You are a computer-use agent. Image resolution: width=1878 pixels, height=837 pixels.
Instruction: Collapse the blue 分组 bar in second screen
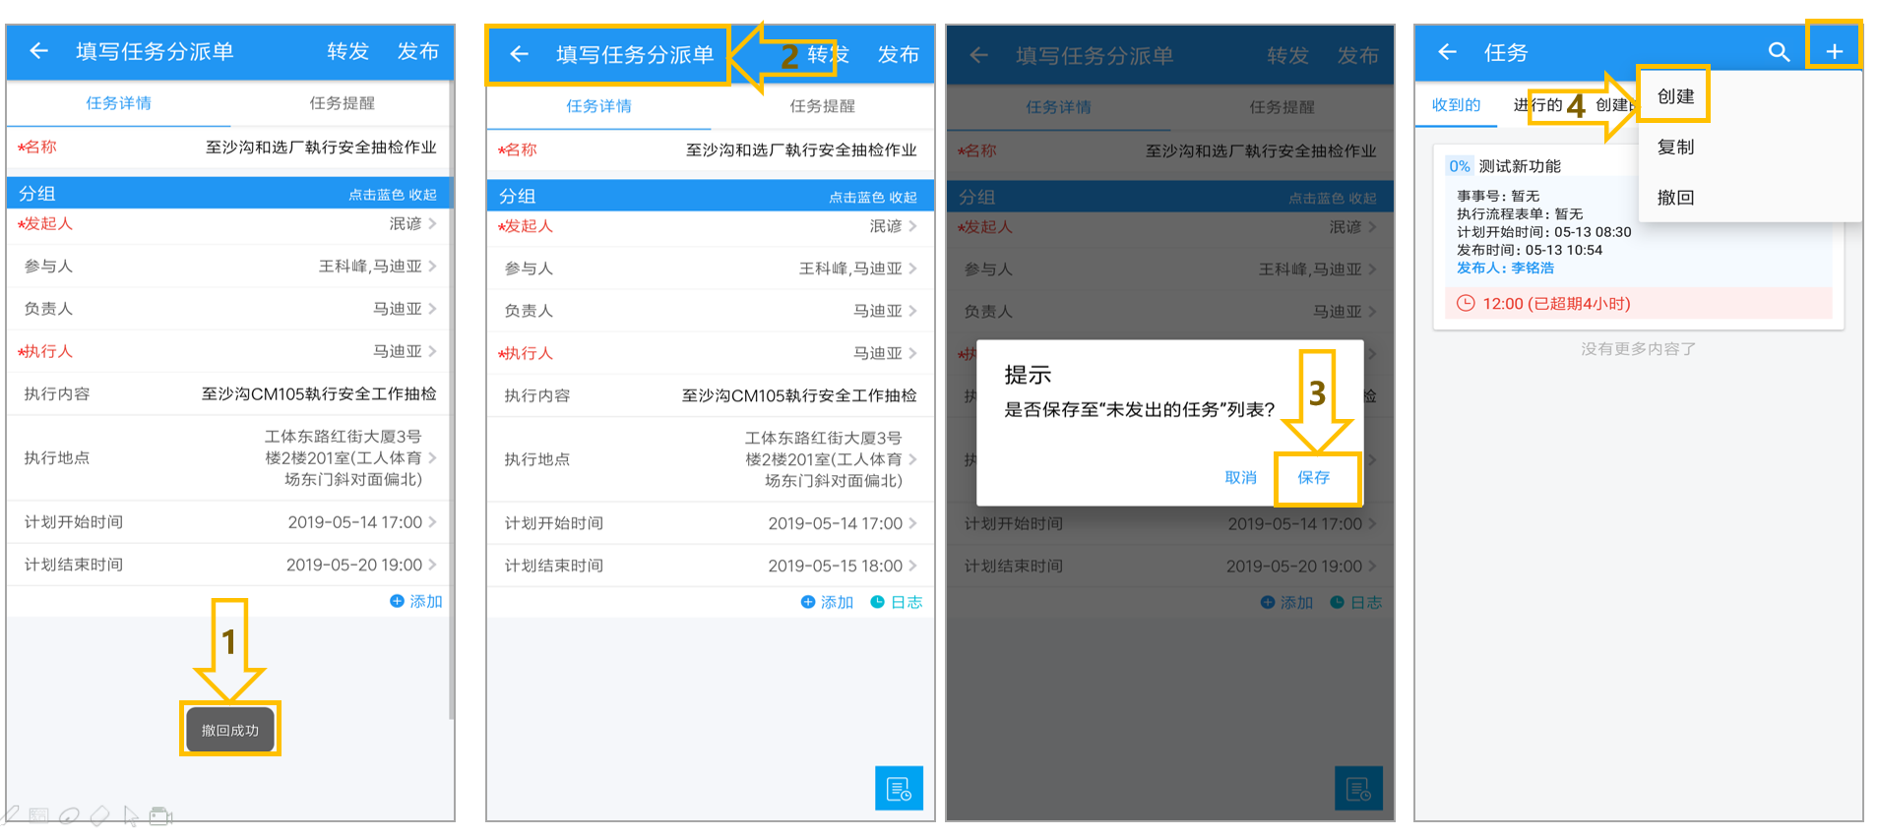pyautogui.click(x=711, y=196)
